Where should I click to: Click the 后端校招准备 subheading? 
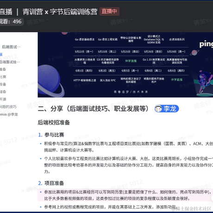point(54,123)
